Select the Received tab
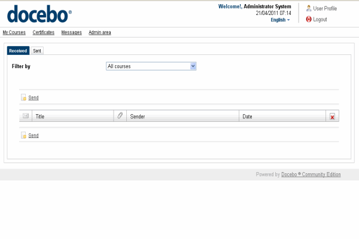Screen dimensions: 359x239 click(x=18, y=51)
